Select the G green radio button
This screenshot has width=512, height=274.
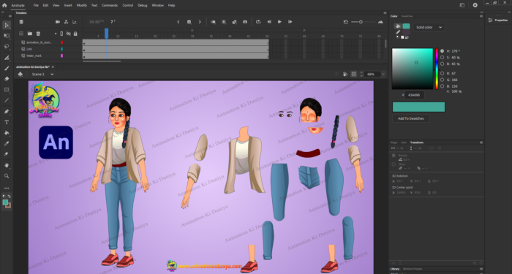(x=442, y=80)
